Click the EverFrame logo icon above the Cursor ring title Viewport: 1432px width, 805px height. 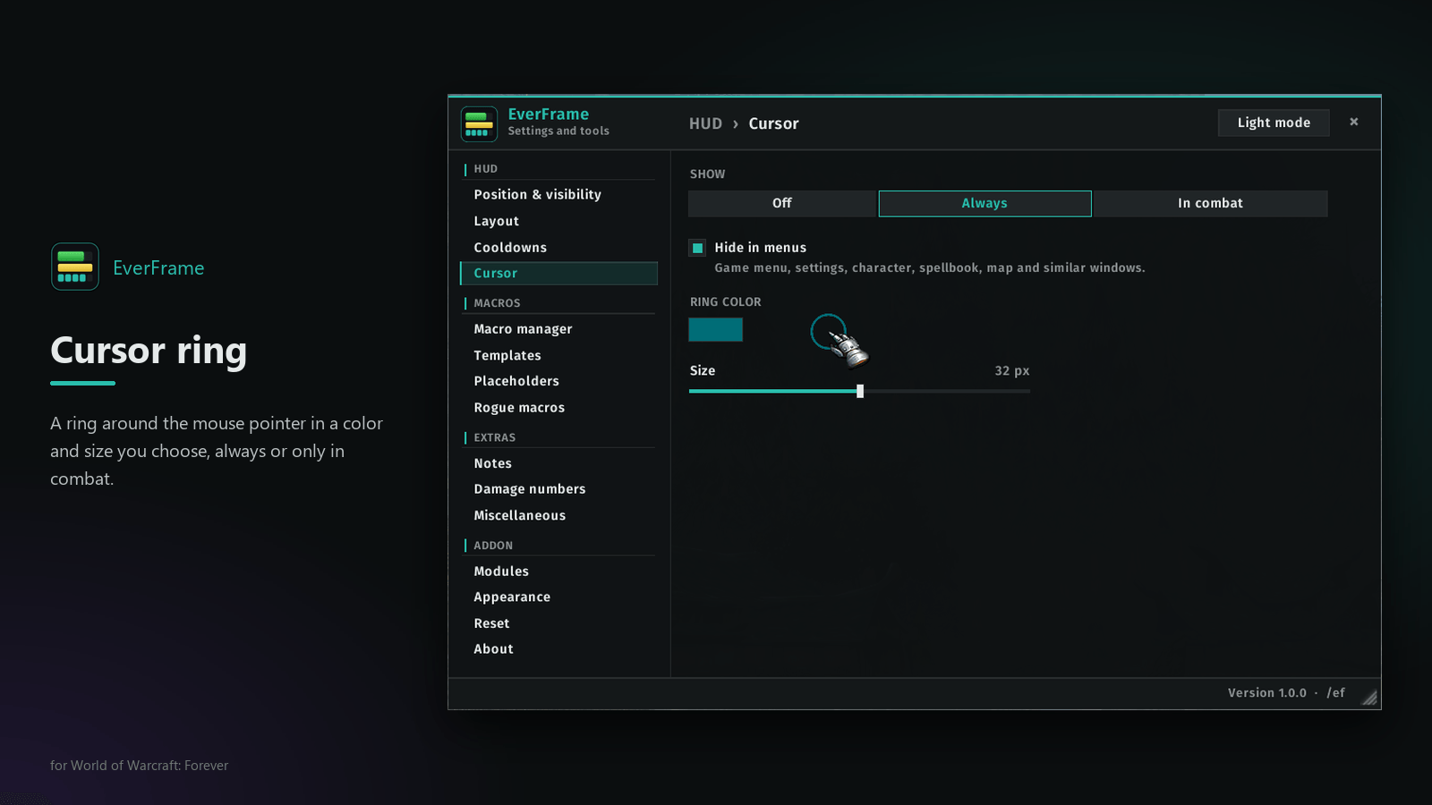(x=75, y=267)
